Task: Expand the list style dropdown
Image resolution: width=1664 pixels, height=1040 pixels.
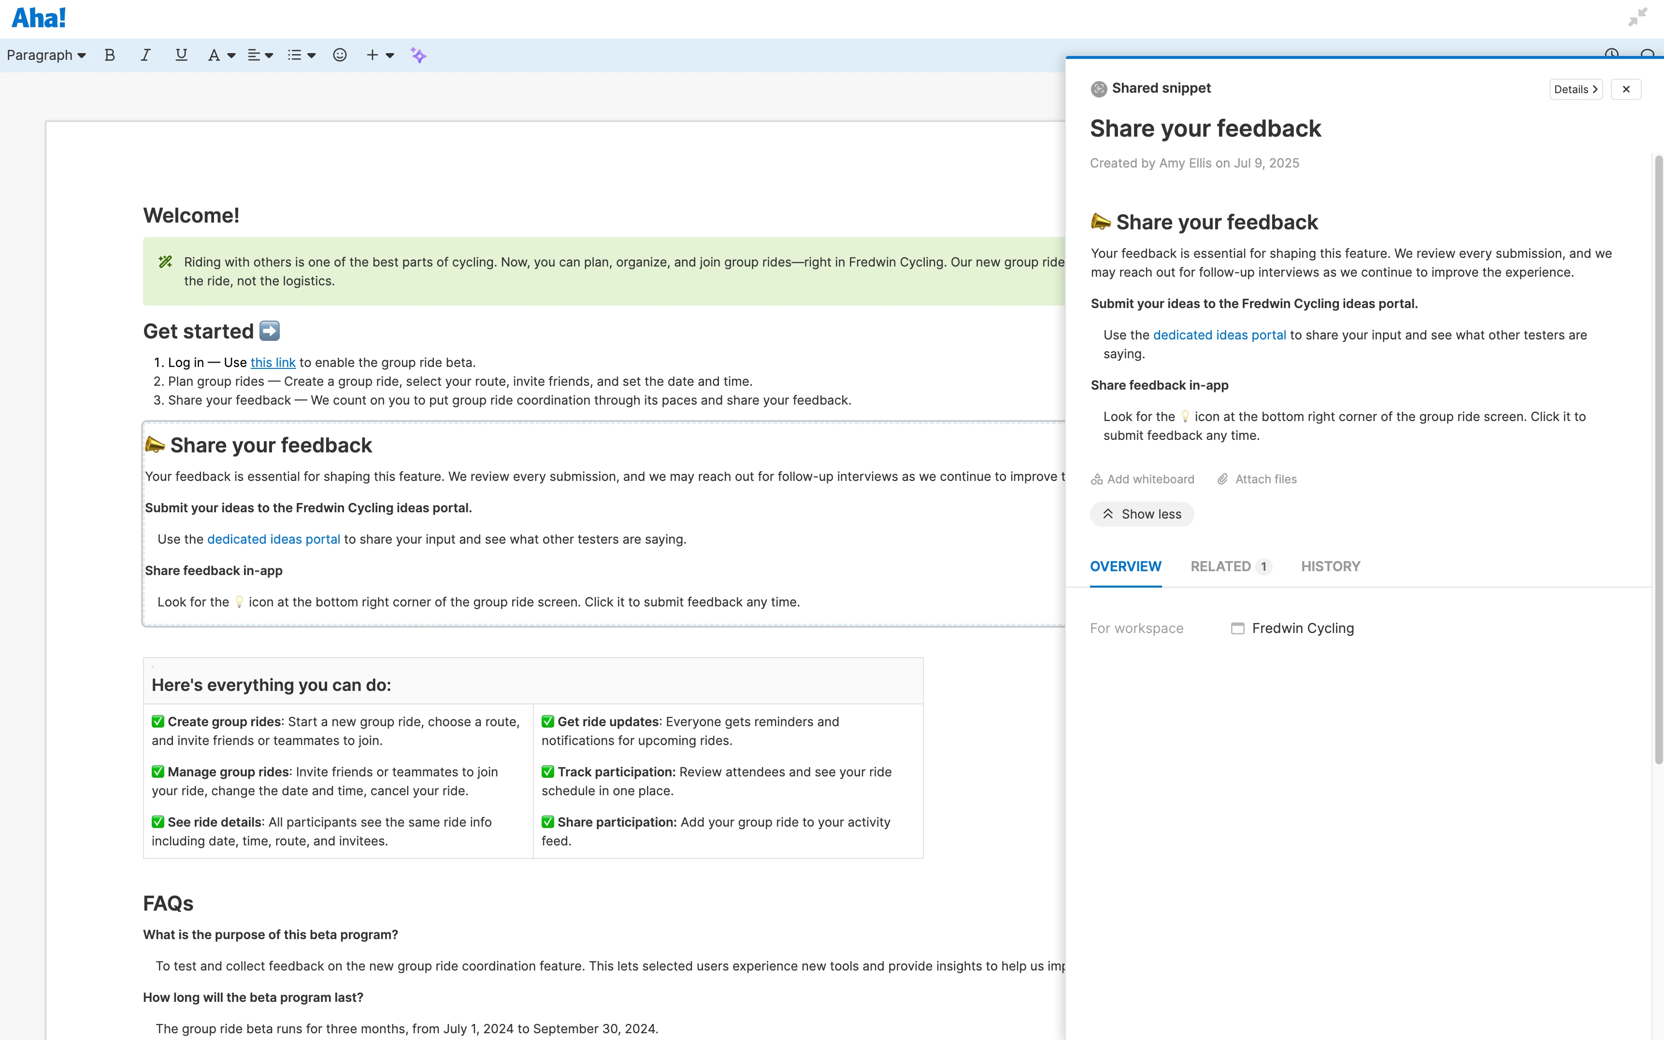Action: pyautogui.click(x=301, y=55)
